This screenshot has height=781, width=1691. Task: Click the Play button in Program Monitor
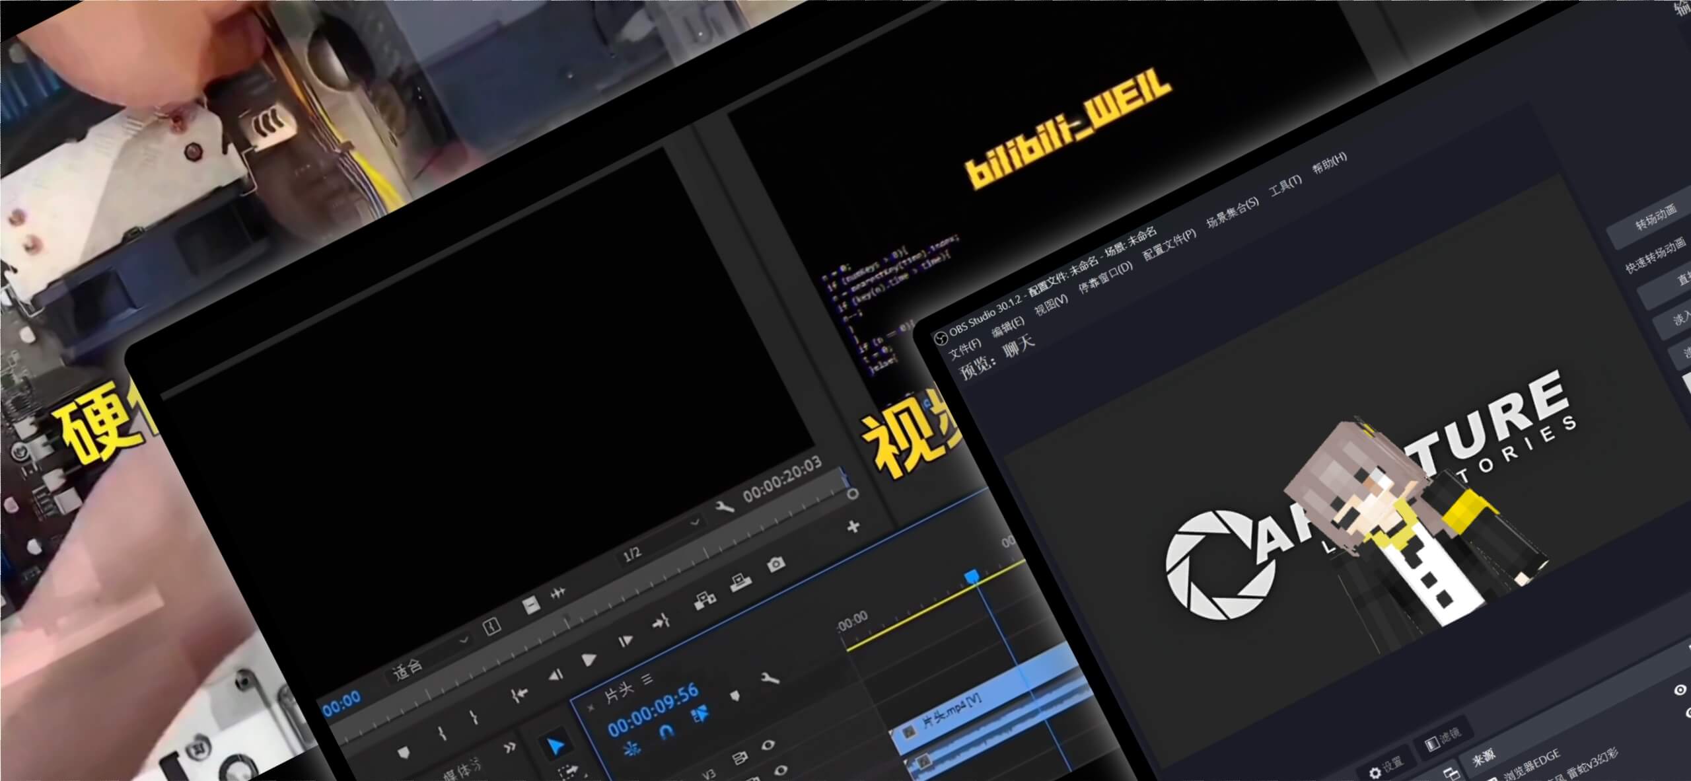588,659
